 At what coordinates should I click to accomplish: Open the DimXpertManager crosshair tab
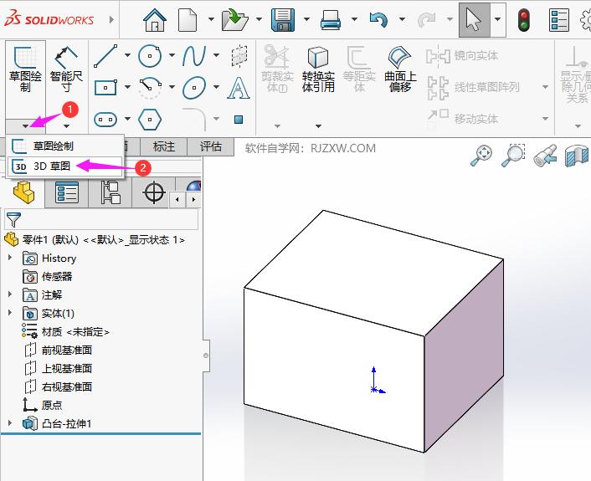coord(154,192)
